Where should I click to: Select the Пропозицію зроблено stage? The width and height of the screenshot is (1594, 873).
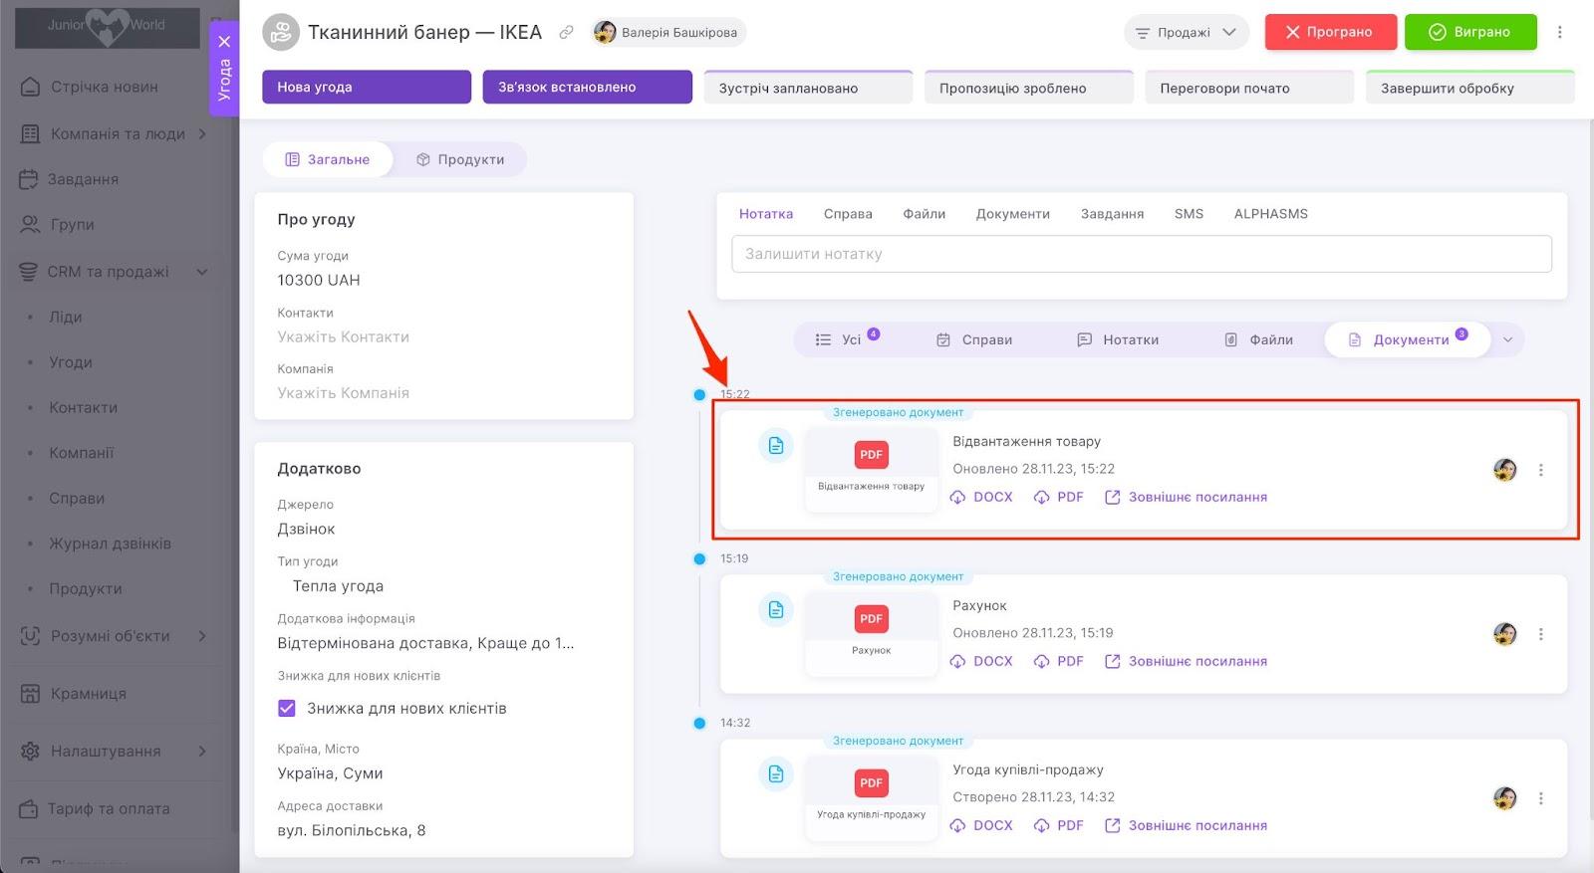coord(1029,87)
